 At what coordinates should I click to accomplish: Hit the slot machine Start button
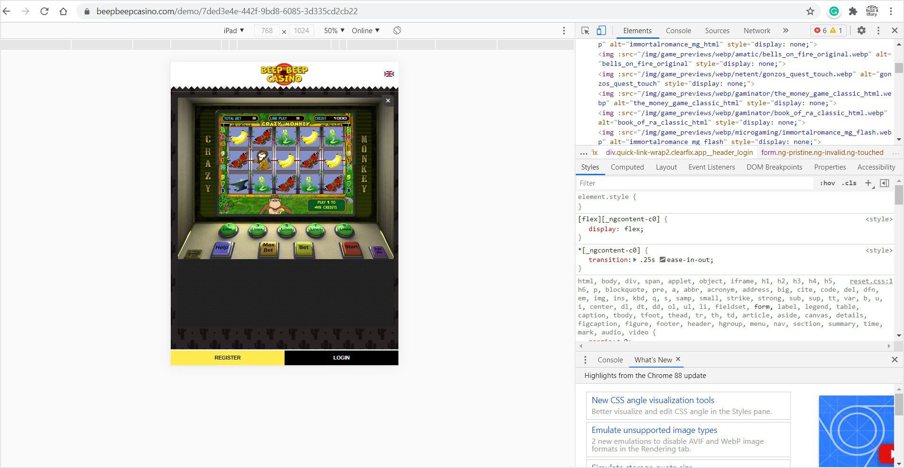click(x=351, y=249)
